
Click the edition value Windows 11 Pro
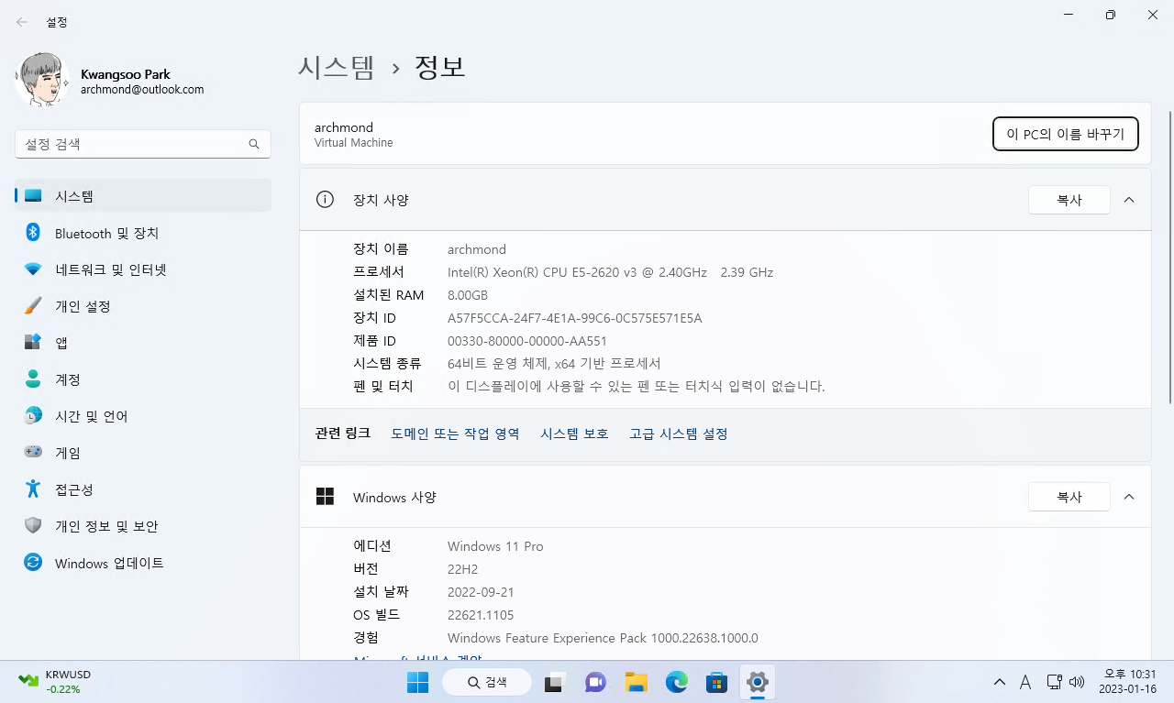pyautogui.click(x=495, y=546)
